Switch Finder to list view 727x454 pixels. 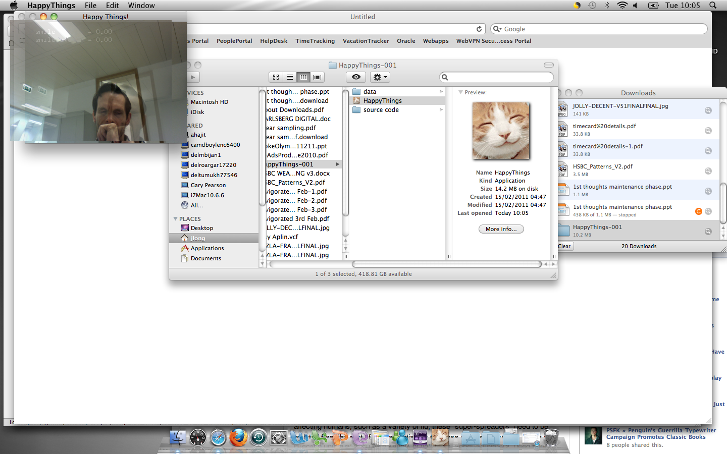click(x=290, y=77)
